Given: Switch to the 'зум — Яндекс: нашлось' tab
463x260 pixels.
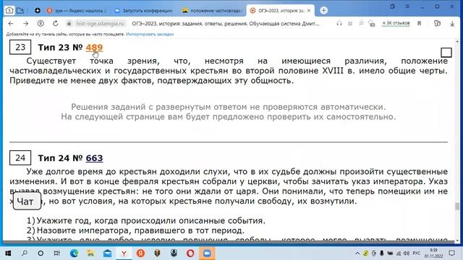Looking at the screenshot, I should (77, 11).
